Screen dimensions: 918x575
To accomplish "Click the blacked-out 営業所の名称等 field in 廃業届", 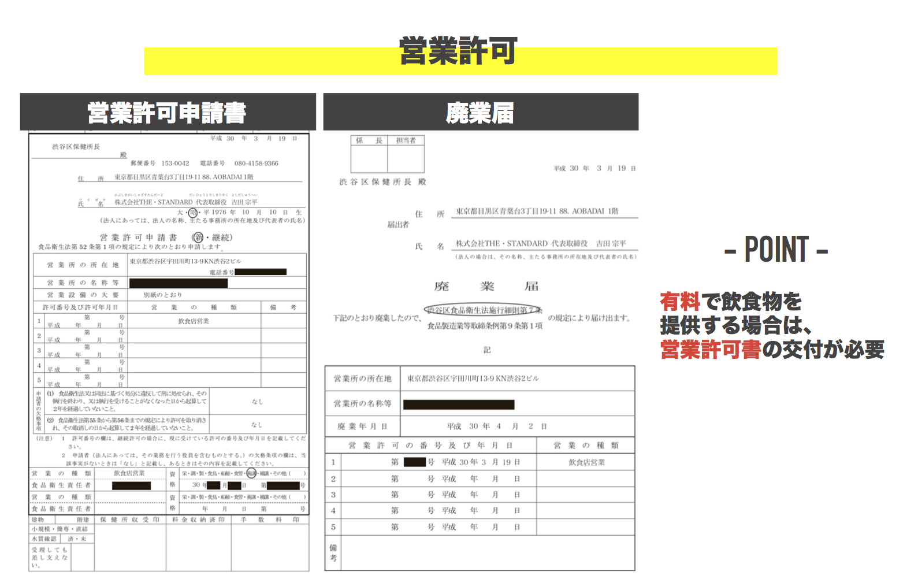I will pos(459,405).
